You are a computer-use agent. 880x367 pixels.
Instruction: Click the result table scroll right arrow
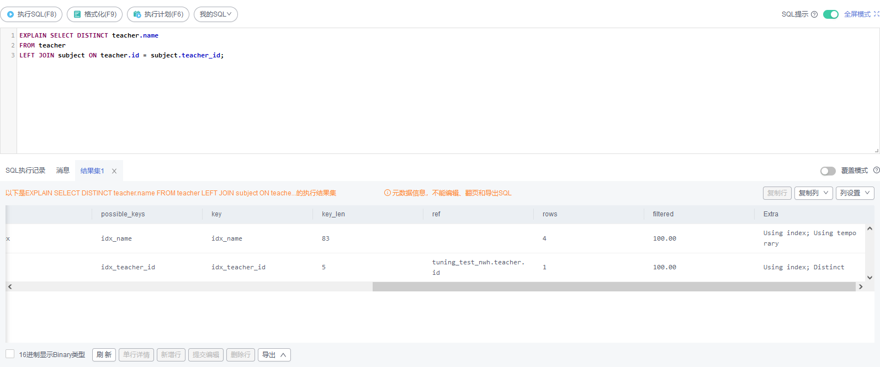tap(861, 286)
